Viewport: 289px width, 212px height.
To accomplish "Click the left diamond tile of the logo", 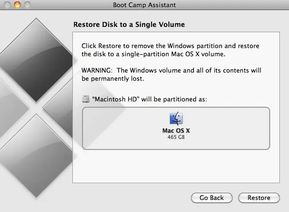I will (x=11, y=108).
